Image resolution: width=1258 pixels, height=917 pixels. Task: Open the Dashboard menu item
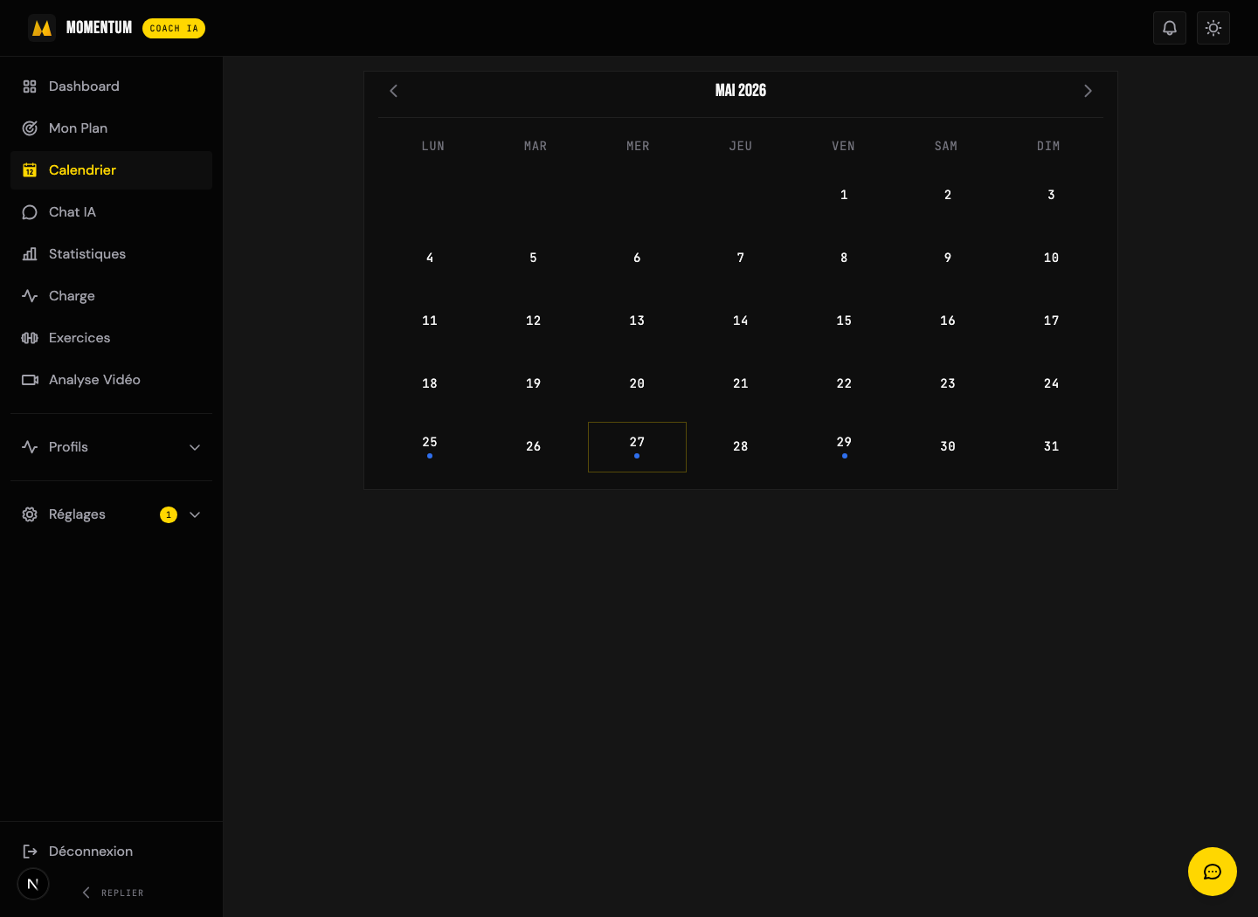111,86
